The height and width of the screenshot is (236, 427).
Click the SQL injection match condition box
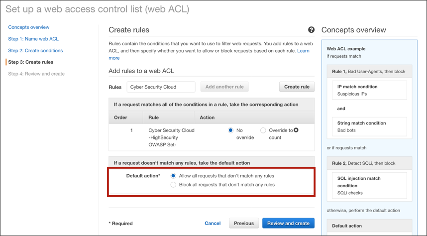[369, 185]
